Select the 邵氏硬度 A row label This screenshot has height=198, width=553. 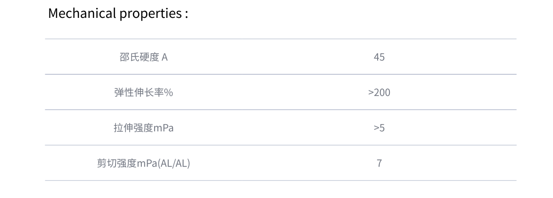pyautogui.click(x=143, y=57)
